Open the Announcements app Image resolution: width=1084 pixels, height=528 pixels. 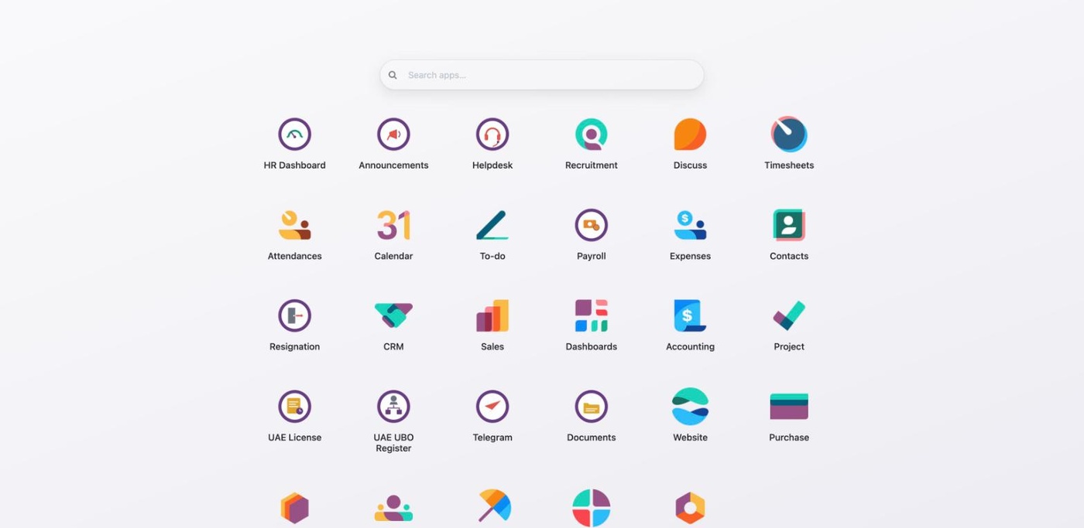tap(393, 135)
